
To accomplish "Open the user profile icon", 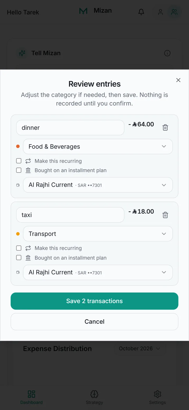I will pyautogui.click(x=160, y=12).
